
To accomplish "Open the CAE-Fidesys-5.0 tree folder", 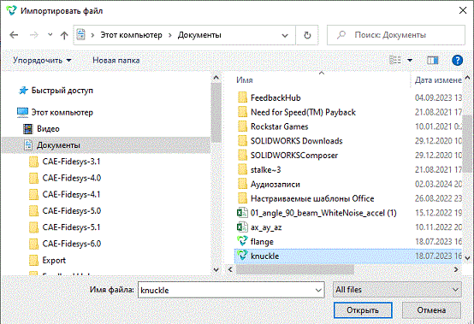I will click(x=72, y=211).
